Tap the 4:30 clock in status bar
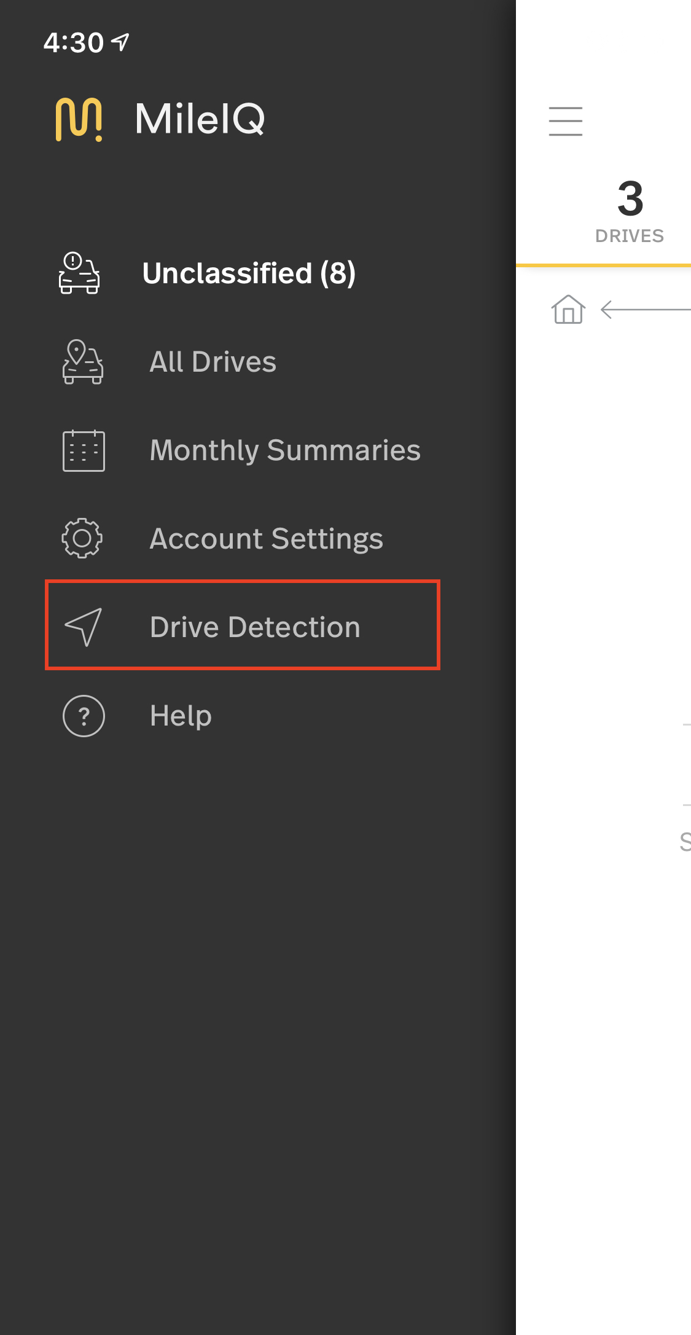 coord(74,42)
